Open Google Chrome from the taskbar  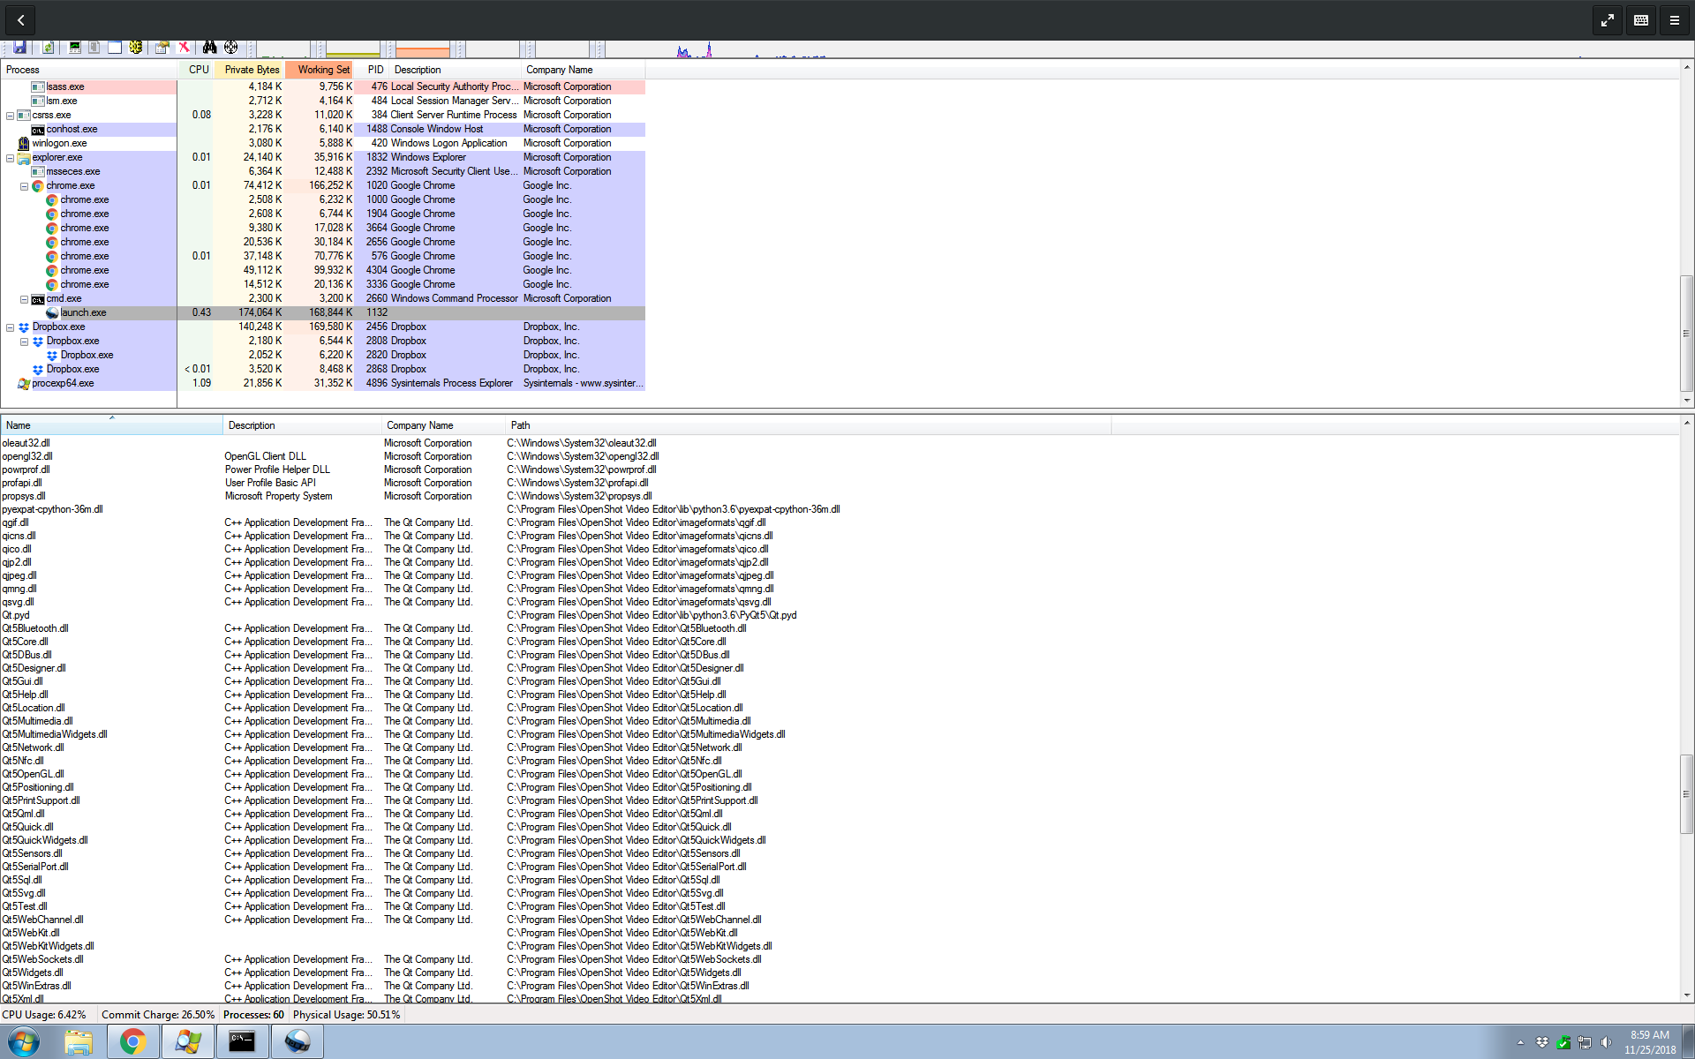click(x=132, y=1042)
